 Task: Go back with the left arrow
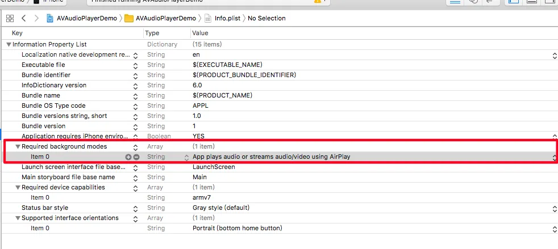tap(24, 18)
